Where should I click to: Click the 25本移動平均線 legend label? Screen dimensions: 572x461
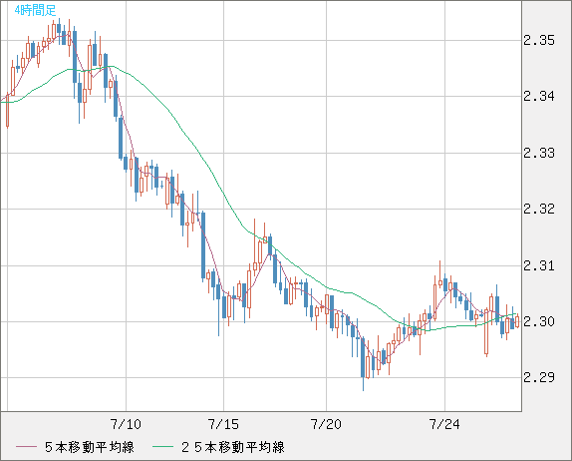[x=233, y=447]
